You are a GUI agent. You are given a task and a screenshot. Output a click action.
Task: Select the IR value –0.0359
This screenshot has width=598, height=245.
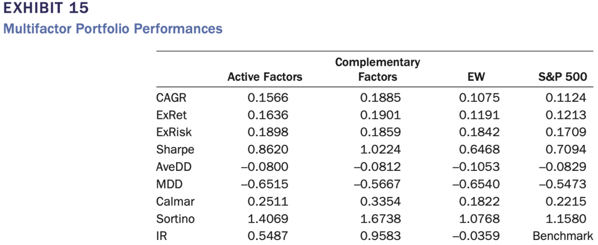[x=476, y=236]
